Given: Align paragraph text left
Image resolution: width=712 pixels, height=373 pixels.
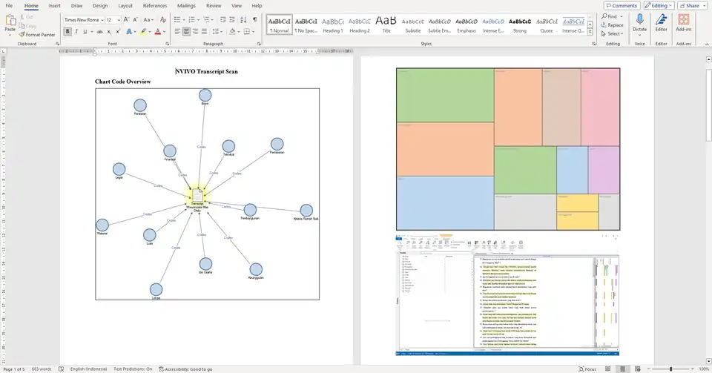Looking at the screenshot, I should pyautogui.click(x=177, y=32).
